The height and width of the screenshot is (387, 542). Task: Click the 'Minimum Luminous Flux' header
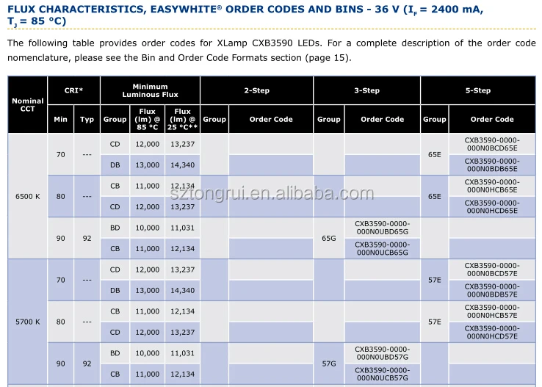pyautogui.click(x=150, y=90)
